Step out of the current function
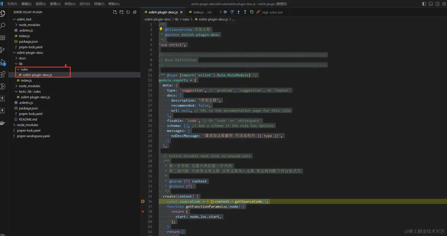447x236 pixels. [245, 12]
